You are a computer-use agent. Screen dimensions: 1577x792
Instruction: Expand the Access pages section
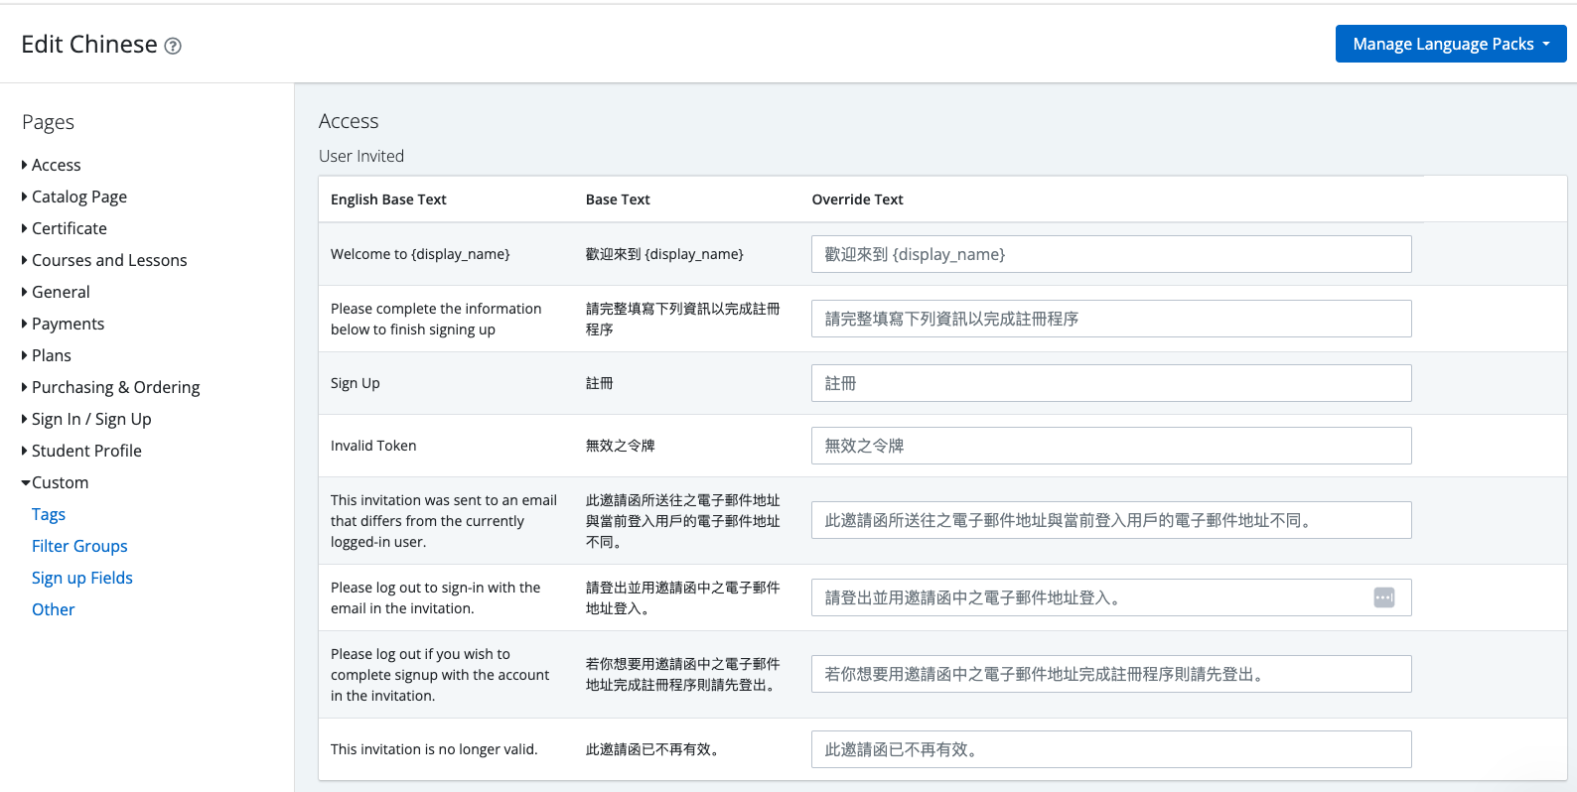tap(52, 165)
